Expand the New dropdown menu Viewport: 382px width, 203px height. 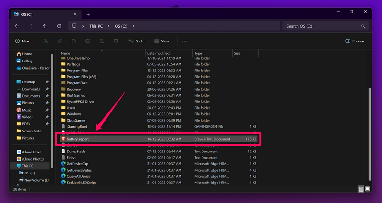[24, 41]
